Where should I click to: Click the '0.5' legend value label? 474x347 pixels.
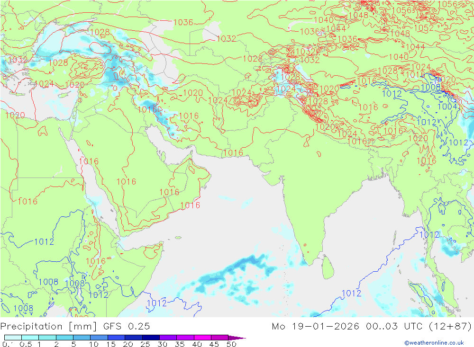click(26, 344)
